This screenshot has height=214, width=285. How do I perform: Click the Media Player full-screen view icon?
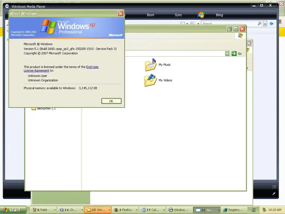coord(274,187)
